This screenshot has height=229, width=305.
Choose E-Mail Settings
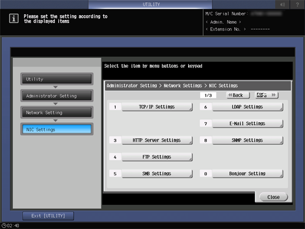tap(248, 123)
